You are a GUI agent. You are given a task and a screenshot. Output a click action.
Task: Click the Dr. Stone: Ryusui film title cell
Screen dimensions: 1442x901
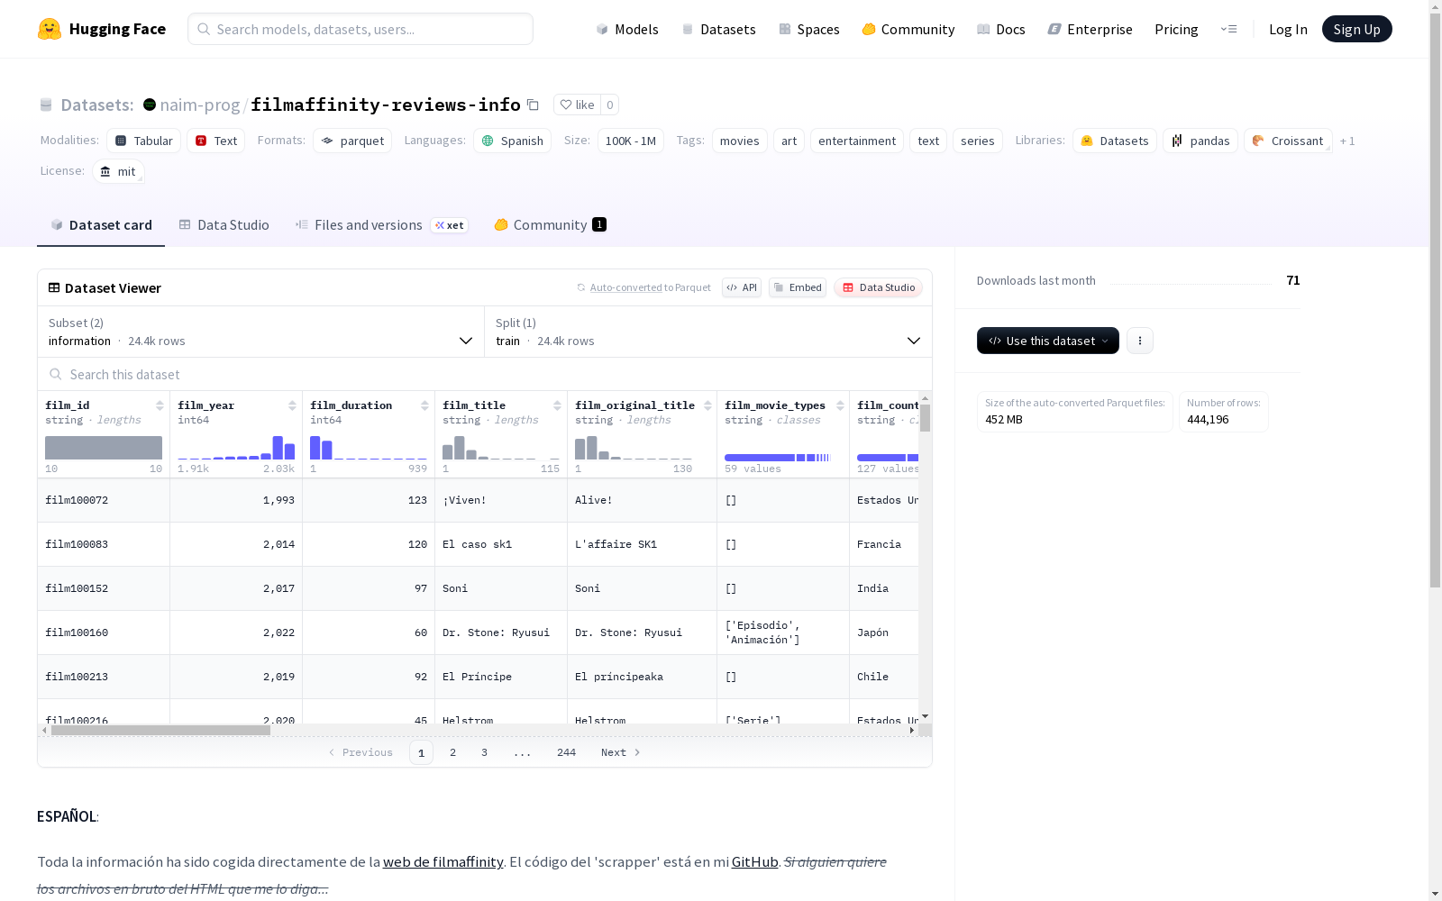501,633
